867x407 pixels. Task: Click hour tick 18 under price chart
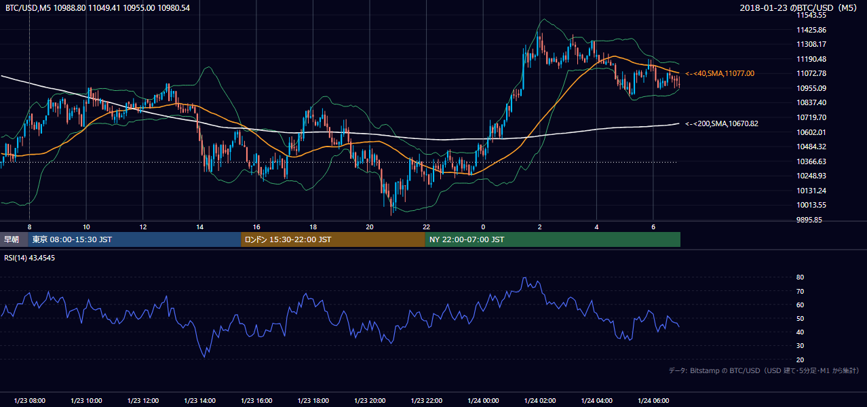pos(313,226)
